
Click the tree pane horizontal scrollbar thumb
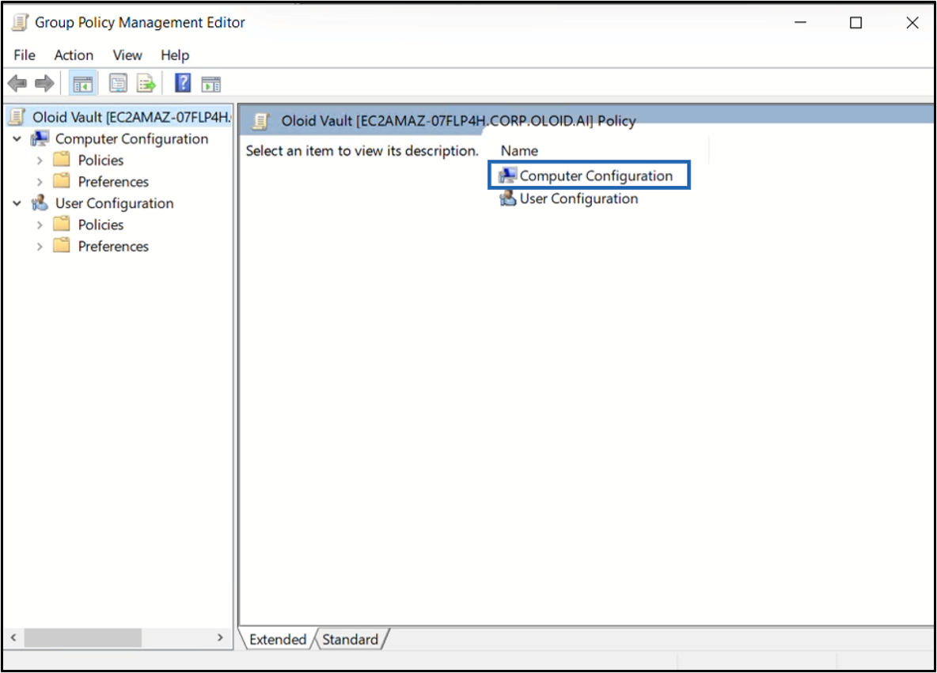[82, 637]
